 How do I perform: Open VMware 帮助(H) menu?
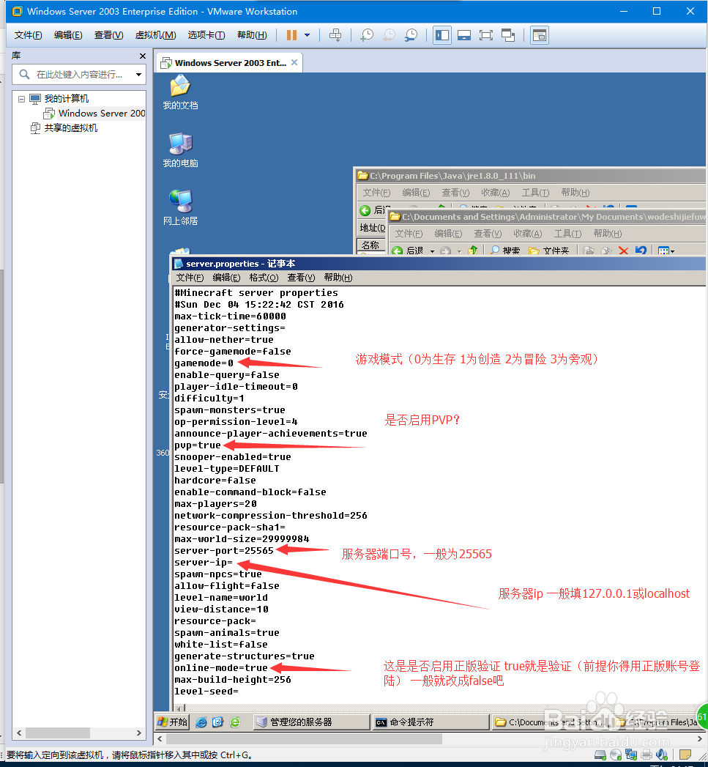(x=252, y=35)
